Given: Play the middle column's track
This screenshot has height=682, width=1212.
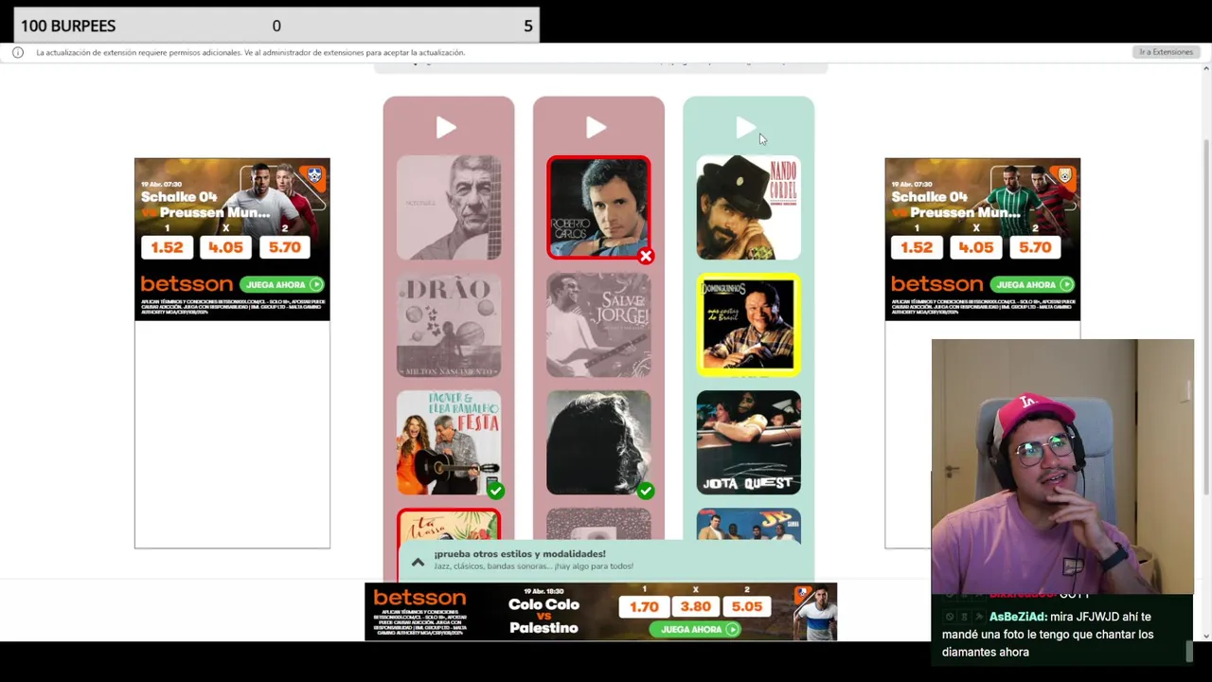Looking at the screenshot, I should (x=596, y=128).
